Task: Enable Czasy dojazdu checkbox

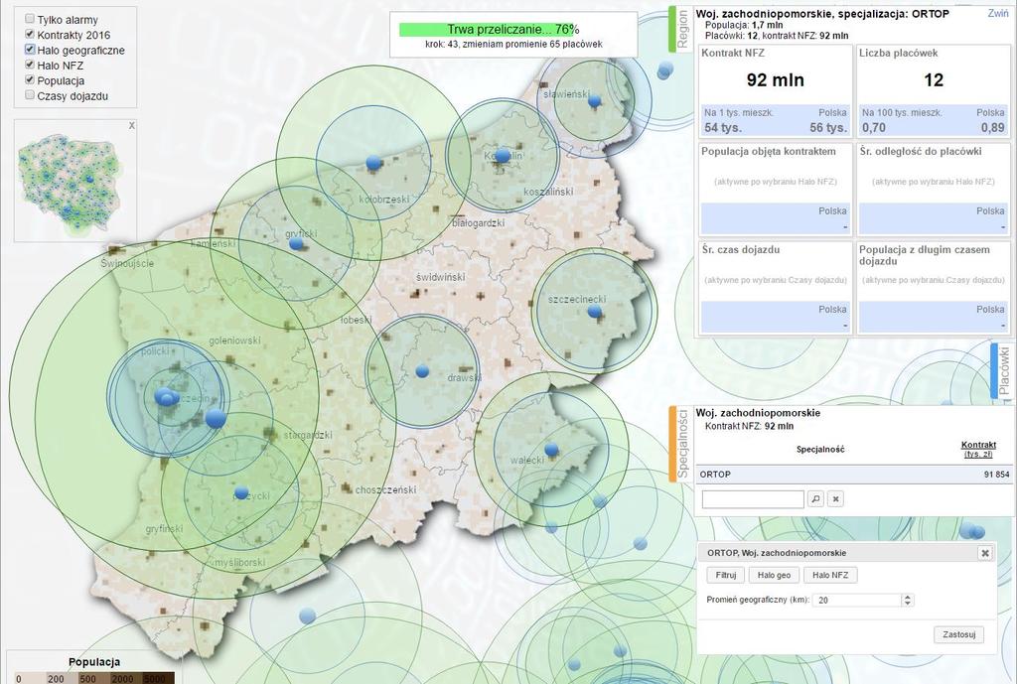Action: point(30,95)
